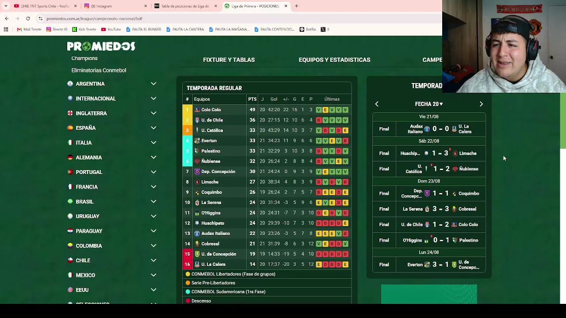The width and height of the screenshot is (566, 318).
Task: View site information icon in address bar
Action: pyautogui.click(x=40, y=19)
